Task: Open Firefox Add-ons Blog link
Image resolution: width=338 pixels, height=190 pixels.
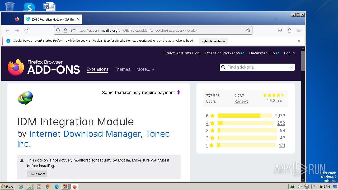Action: [x=181, y=53]
